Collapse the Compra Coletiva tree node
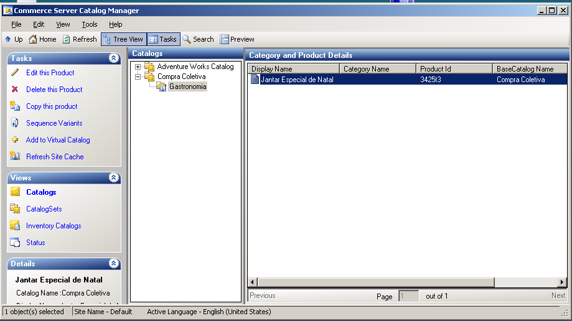 pos(138,77)
